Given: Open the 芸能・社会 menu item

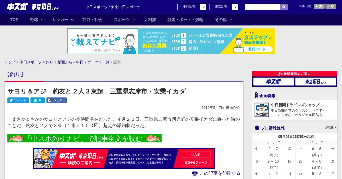Looking at the screenshot, I should [x=92, y=20].
